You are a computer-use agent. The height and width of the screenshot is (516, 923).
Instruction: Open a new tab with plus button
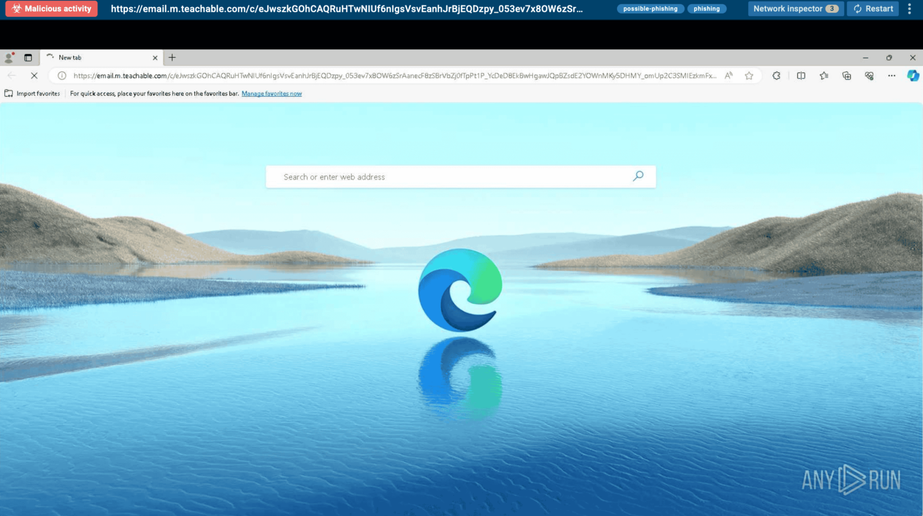click(x=172, y=58)
